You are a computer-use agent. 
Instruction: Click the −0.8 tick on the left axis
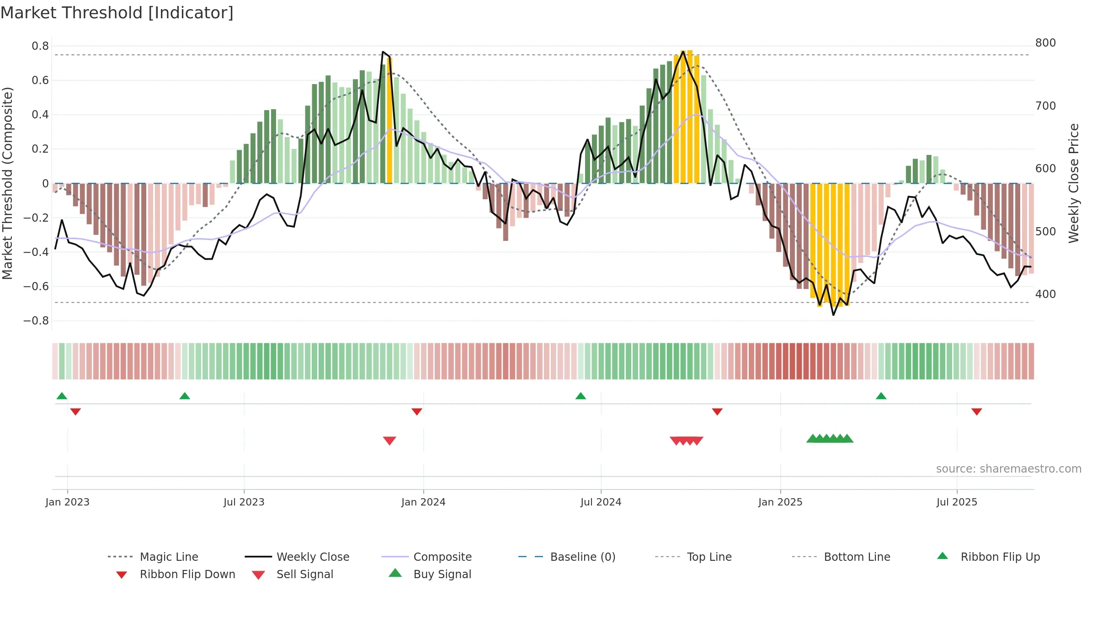point(36,321)
